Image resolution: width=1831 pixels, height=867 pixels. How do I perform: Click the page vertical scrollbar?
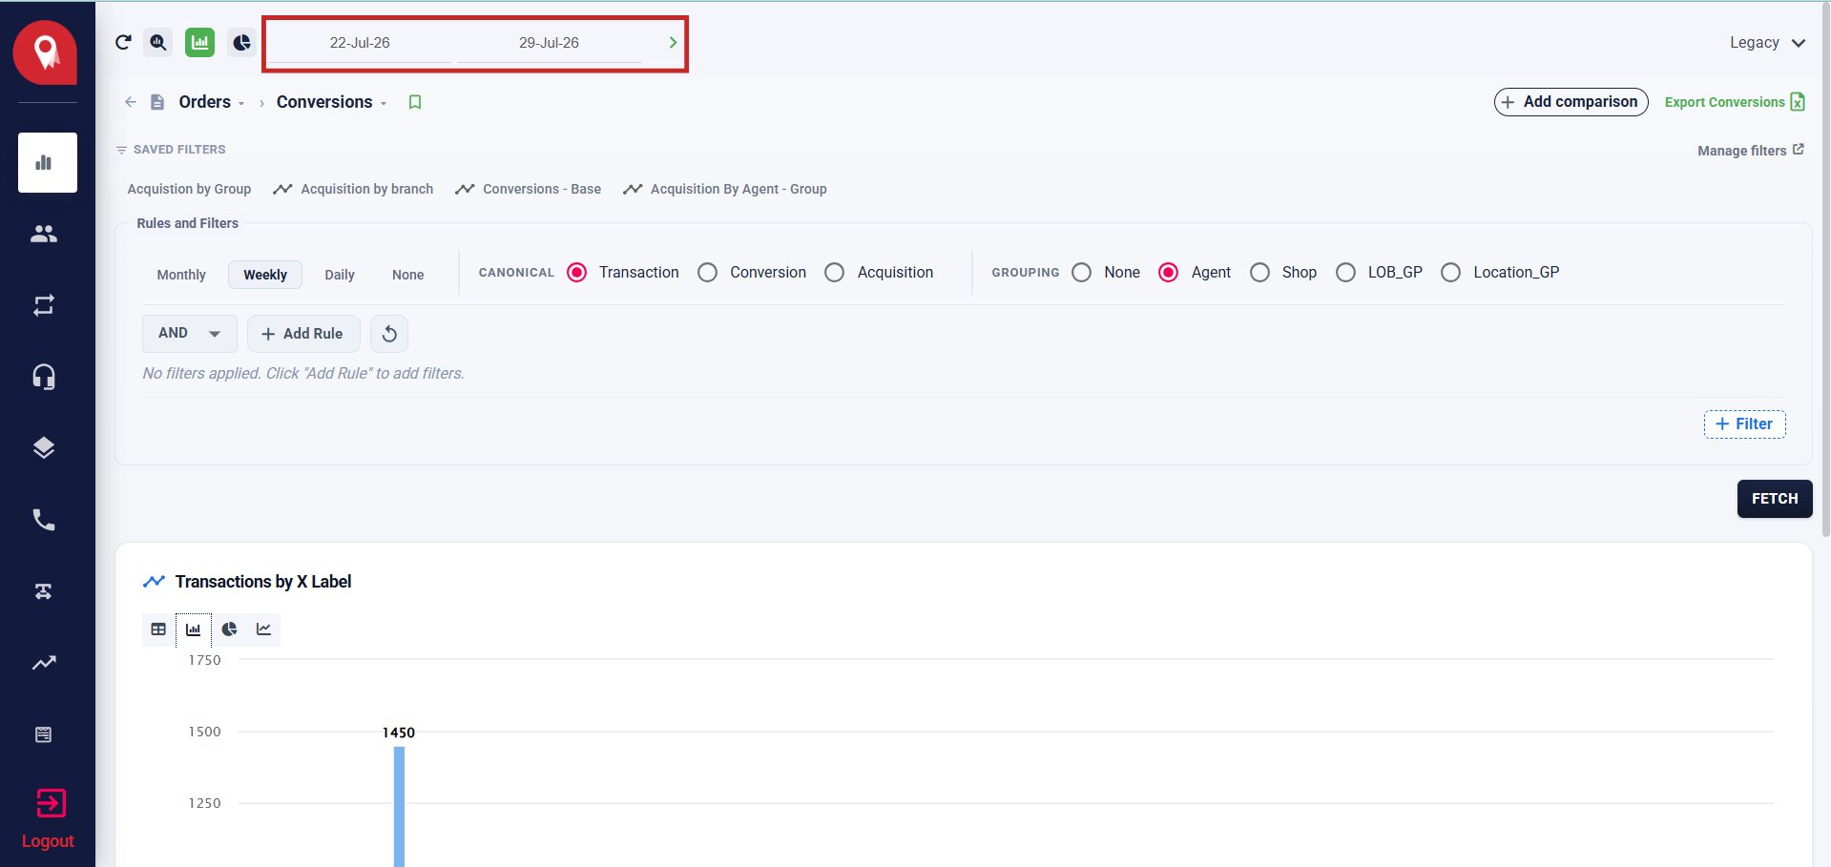coord(1826,271)
